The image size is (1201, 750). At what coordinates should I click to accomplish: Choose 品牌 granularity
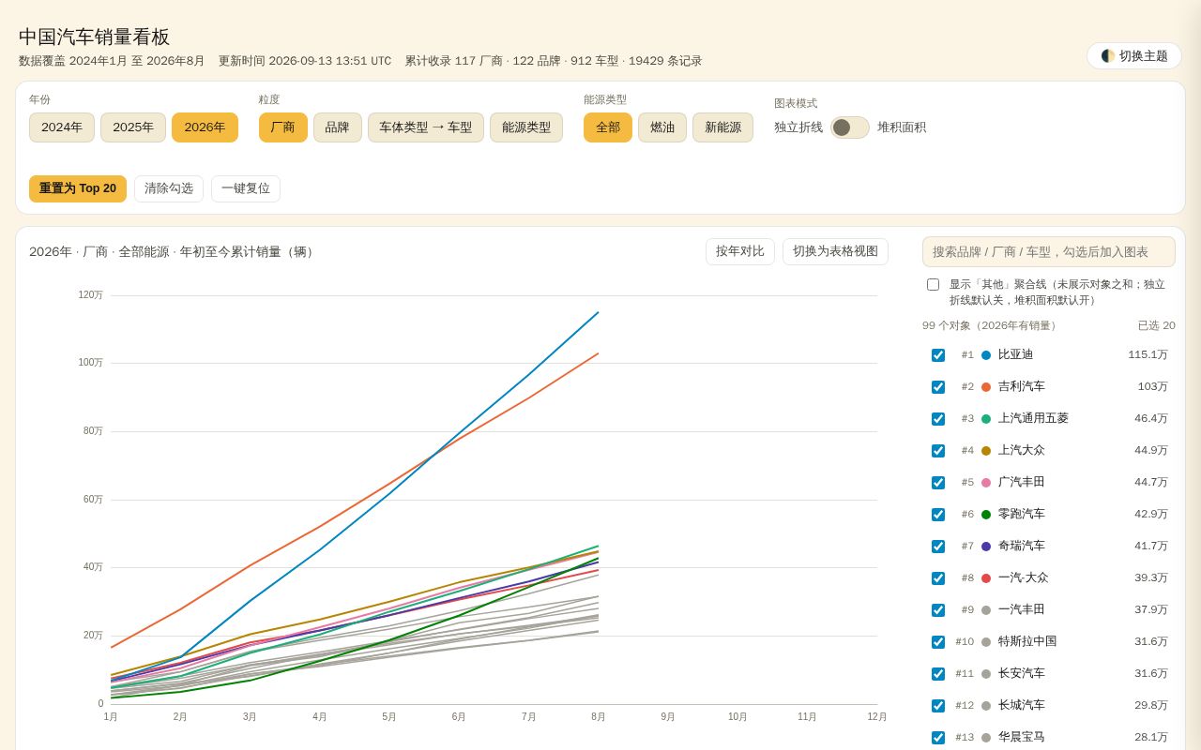337,127
